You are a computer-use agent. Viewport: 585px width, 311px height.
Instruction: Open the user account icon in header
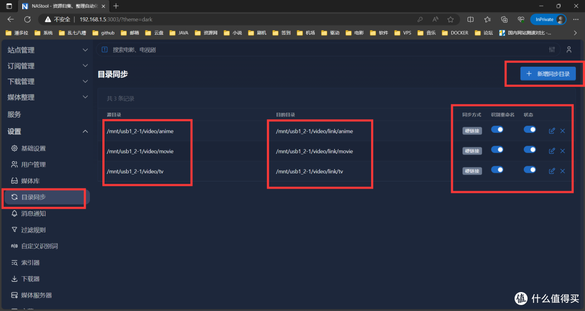(x=569, y=50)
